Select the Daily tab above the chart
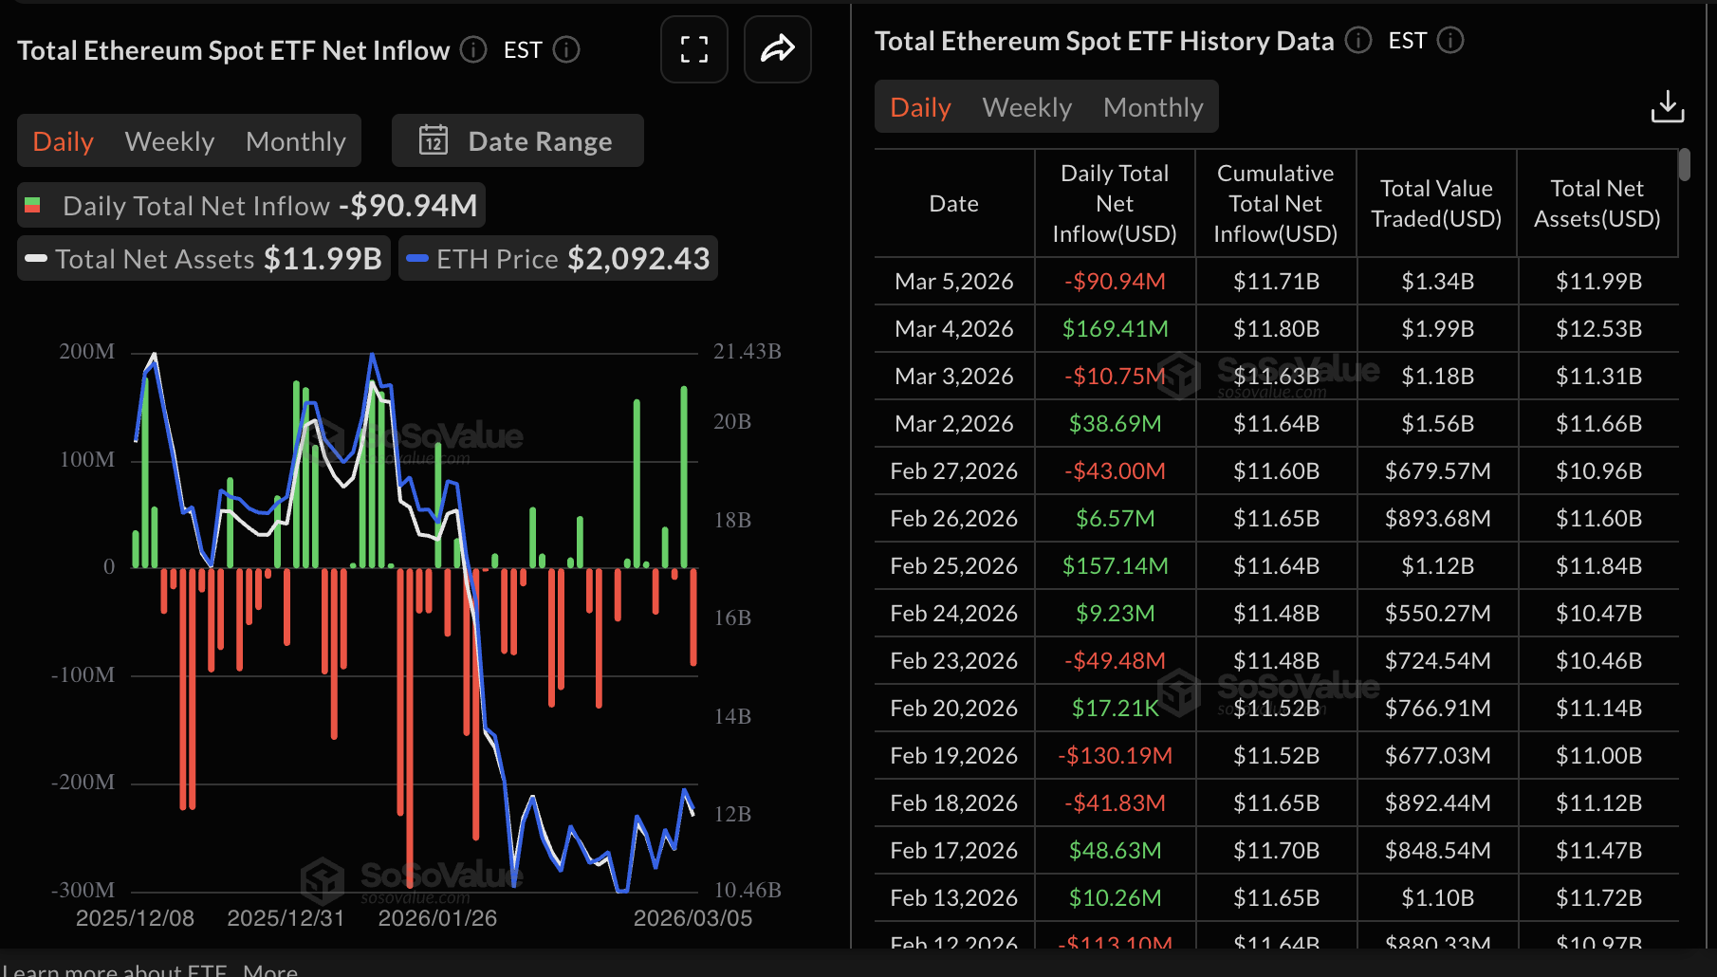This screenshot has width=1717, height=977. pyautogui.click(x=64, y=141)
